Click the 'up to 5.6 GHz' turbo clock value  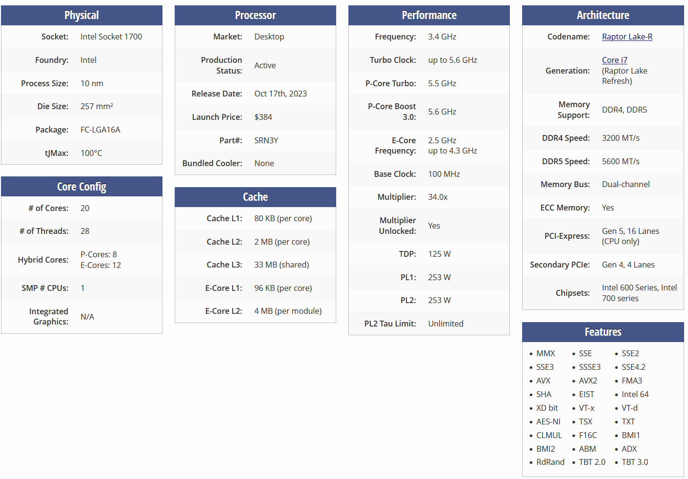(x=453, y=60)
